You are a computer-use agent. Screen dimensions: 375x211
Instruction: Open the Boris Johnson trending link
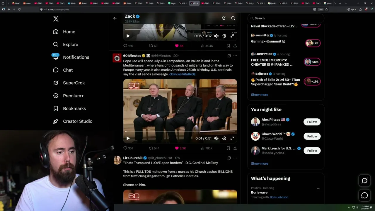pos(279,197)
